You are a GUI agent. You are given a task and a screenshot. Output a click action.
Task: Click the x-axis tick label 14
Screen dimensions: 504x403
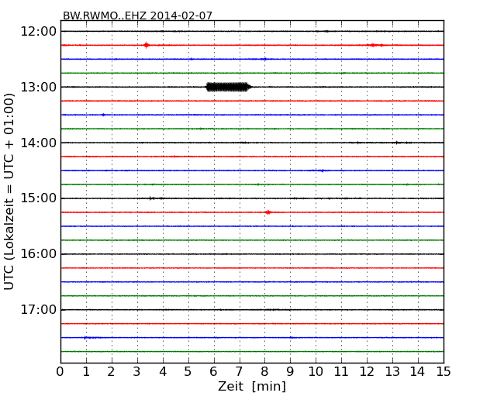[x=417, y=371]
